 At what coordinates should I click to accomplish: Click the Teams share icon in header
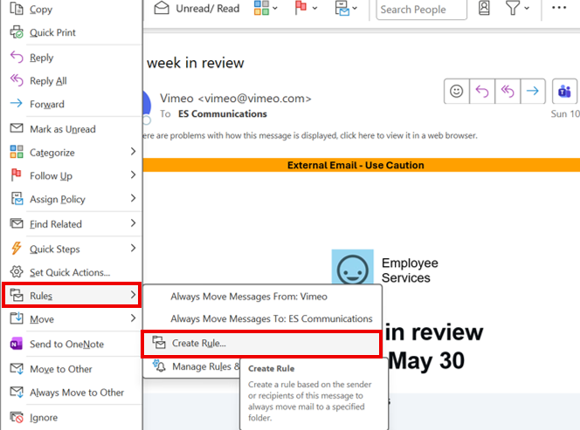click(x=564, y=91)
